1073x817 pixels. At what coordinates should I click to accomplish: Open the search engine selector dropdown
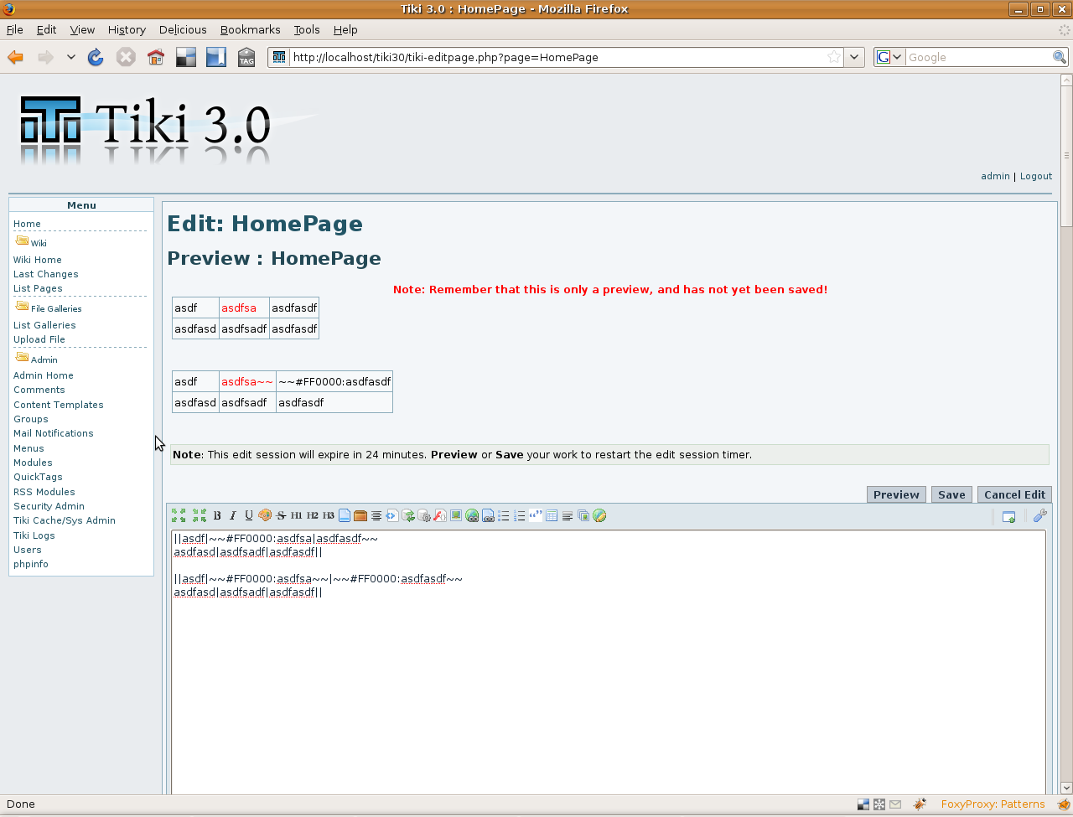889,57
